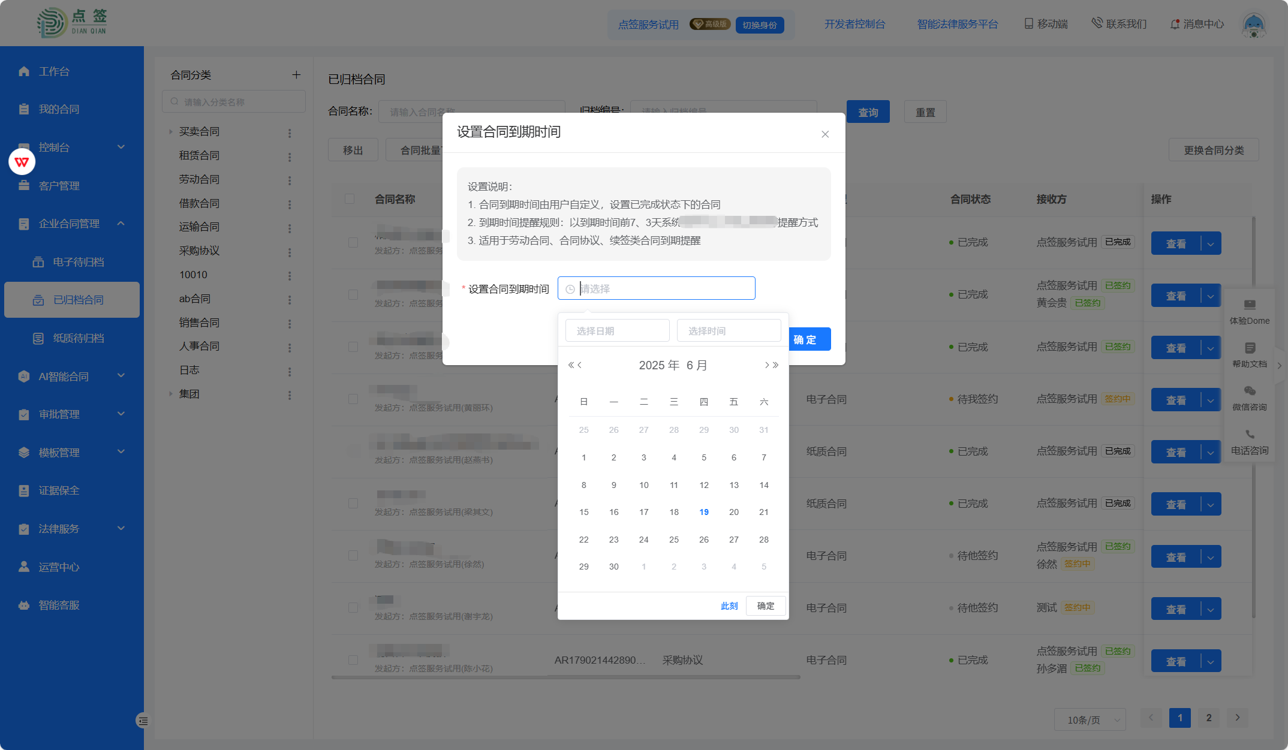The height and width of the screenshot is (750, 1288).
Task: Select the 租赁合同 category
Action: point(199,155)
